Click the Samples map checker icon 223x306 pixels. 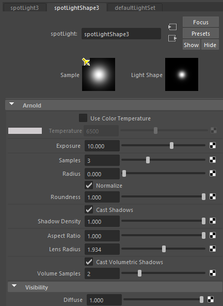pyautogui.click(x=213, y=160)
